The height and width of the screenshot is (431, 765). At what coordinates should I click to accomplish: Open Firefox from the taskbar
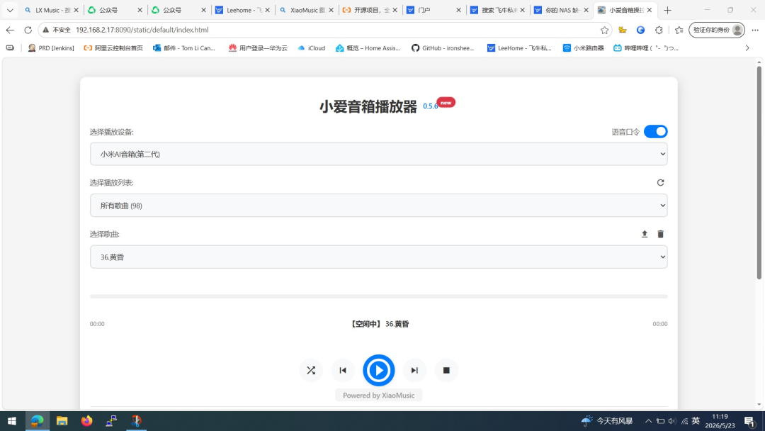click(x=87, y=421)
